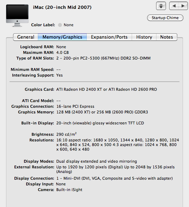Click the 20-inch glossy widescreen TFT LCD text
The height and width of the screenshot is (207, 189).
click(100, 123)
